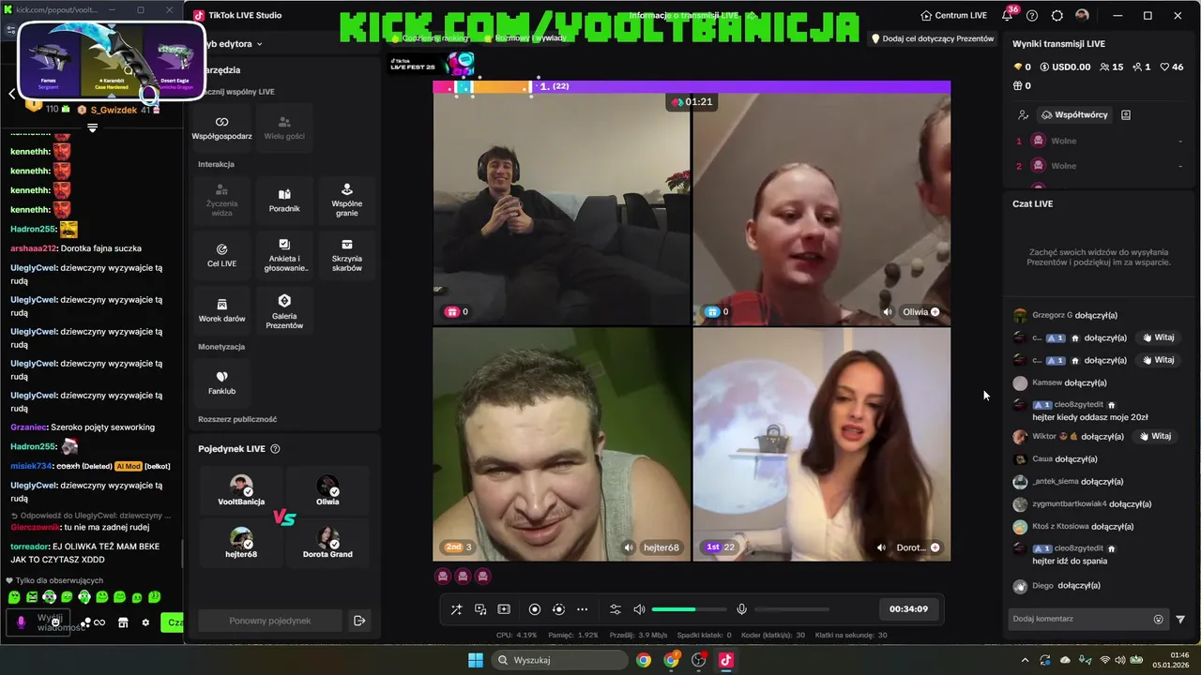Screen dimensions: 1201x675
Task: Open Galeria Prezentów gift gallery
Action: point(284,310)
